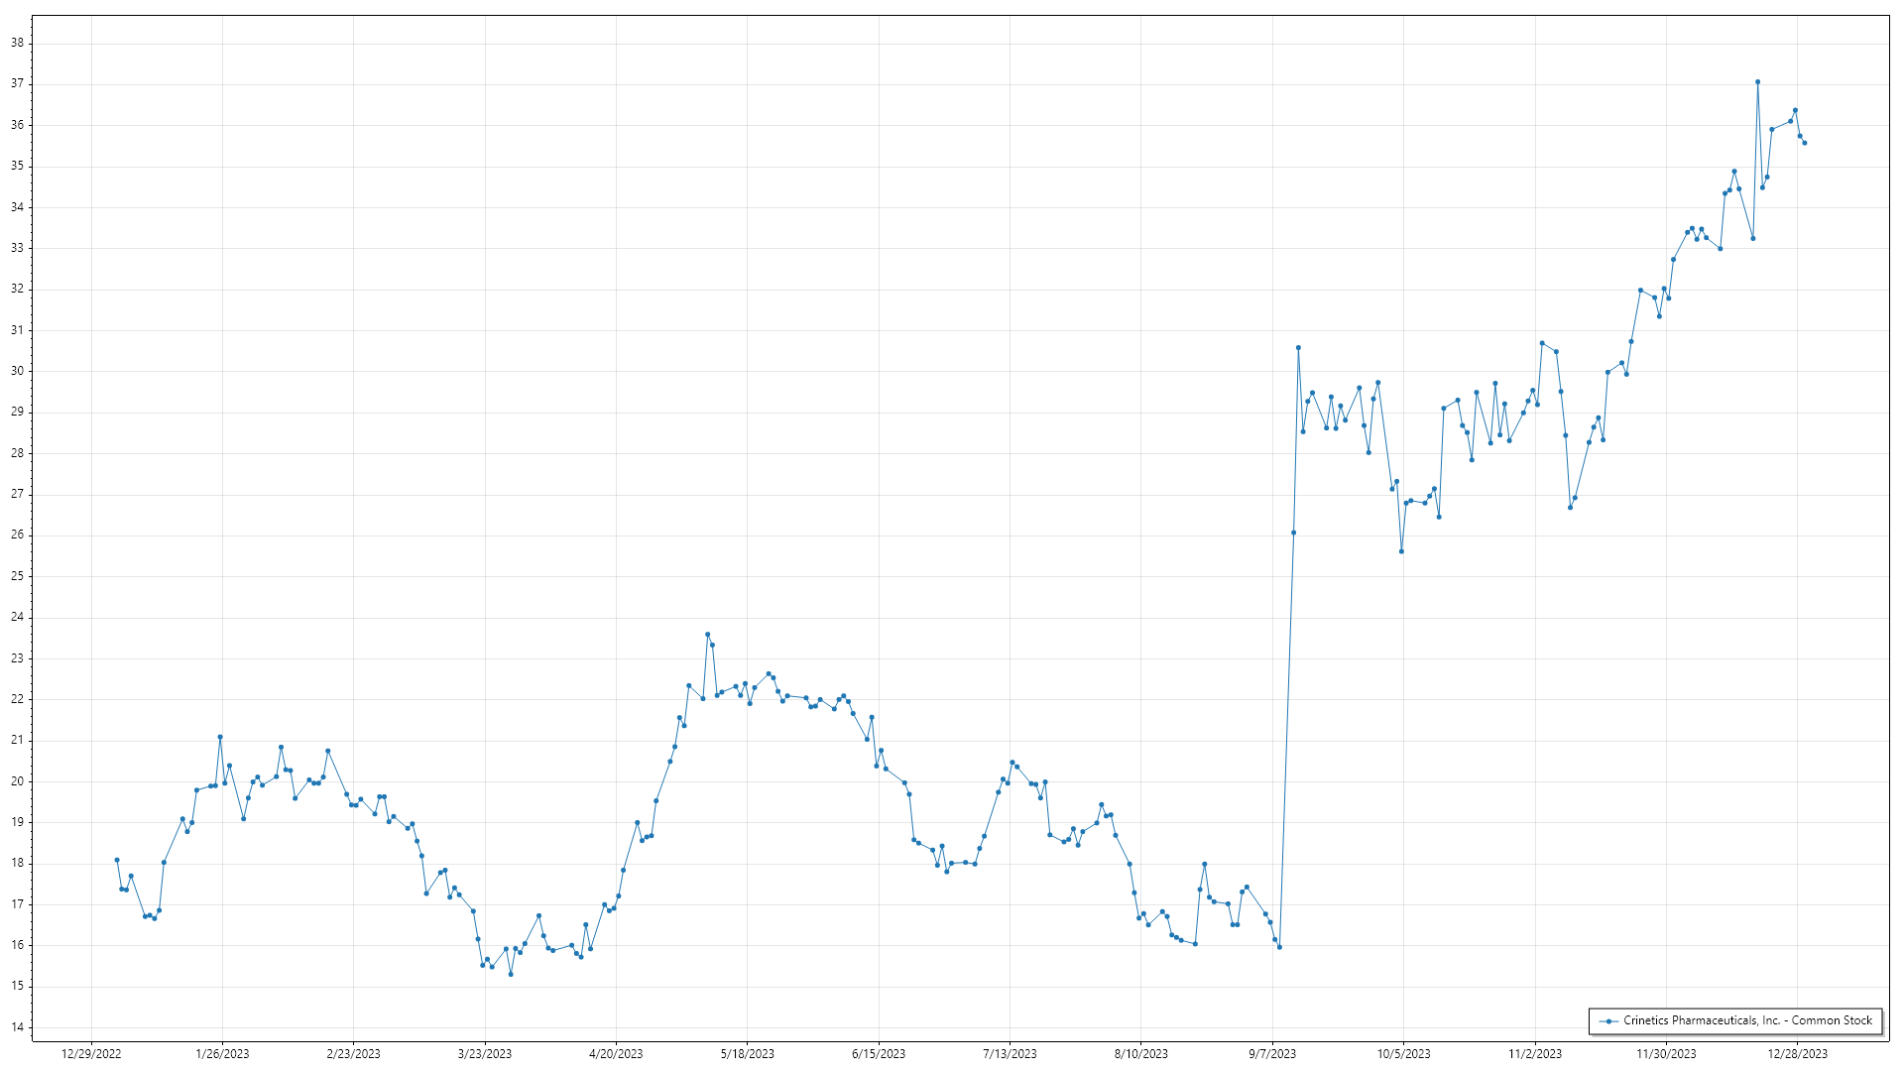The image size is (1904, 1071).
Task: Click the data point at 26.1 mid-jump
Action: (x=1293, y=533)
